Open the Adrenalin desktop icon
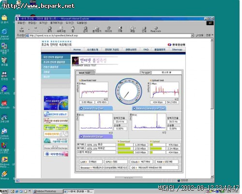The height and width of the screenshot is (194, 242). pos(5,104)
